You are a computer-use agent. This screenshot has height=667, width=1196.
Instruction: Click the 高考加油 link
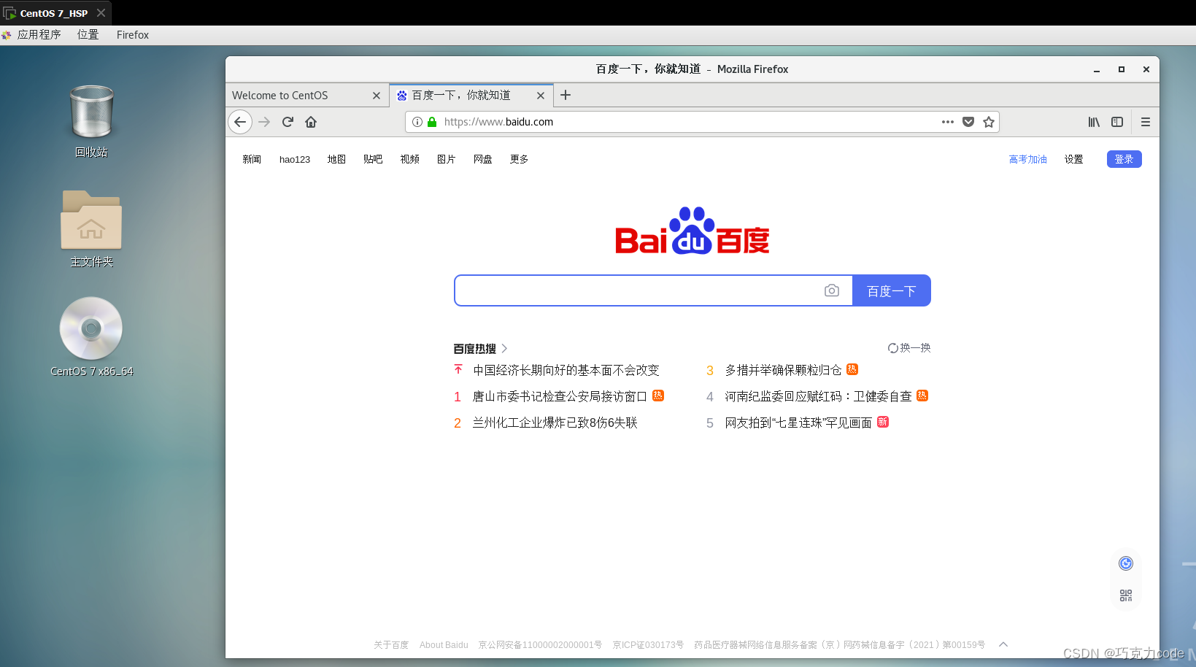[1027, 159]
